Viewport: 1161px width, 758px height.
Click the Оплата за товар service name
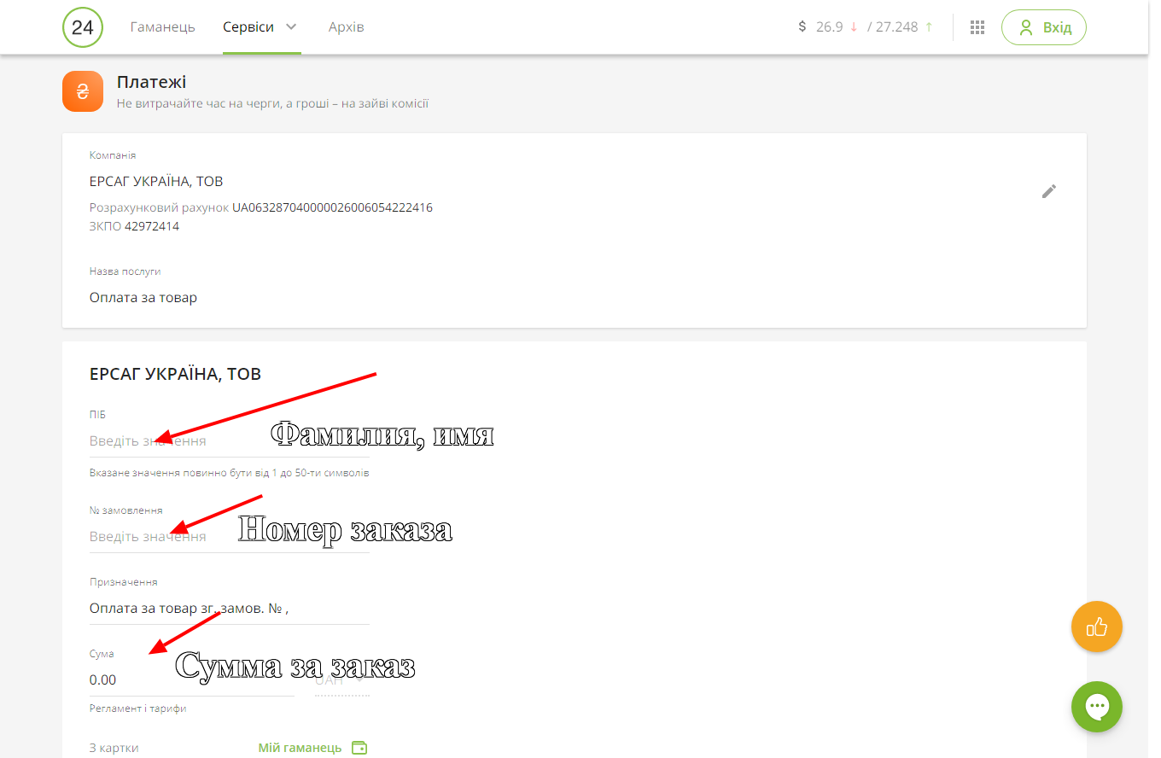(143, 298)
